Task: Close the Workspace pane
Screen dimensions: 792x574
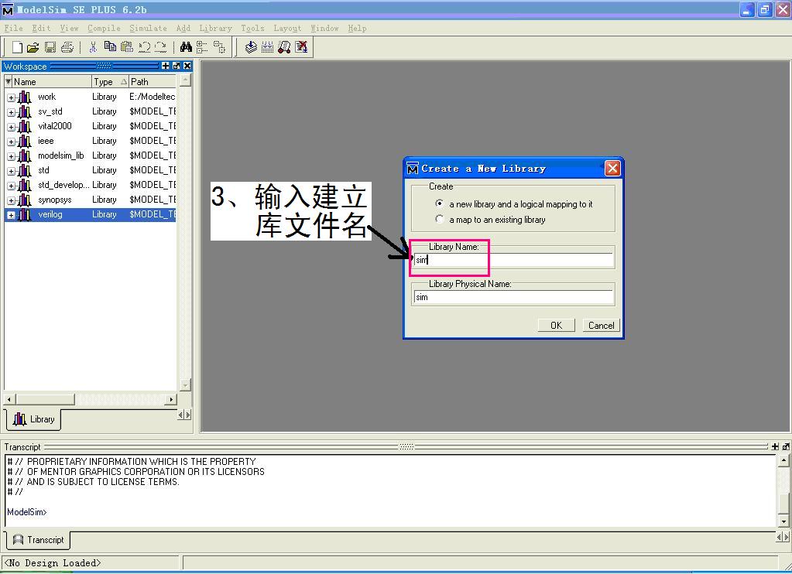Action: pos(187,66)
